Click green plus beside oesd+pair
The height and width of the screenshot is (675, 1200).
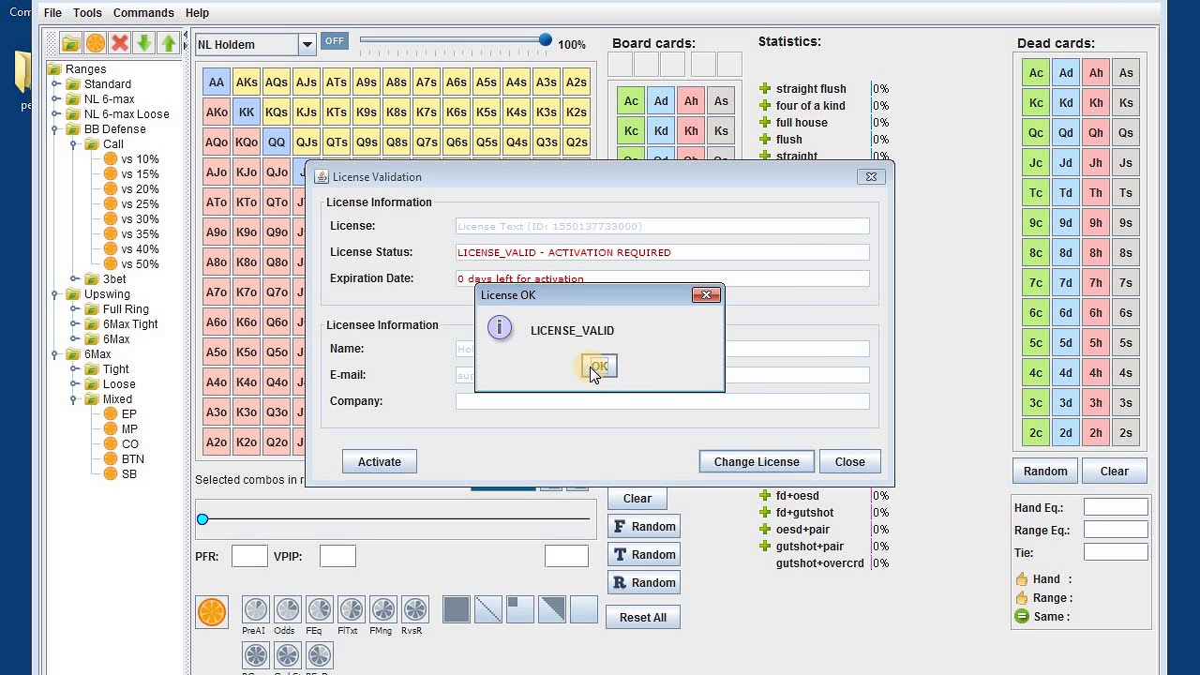click(765, 530)
